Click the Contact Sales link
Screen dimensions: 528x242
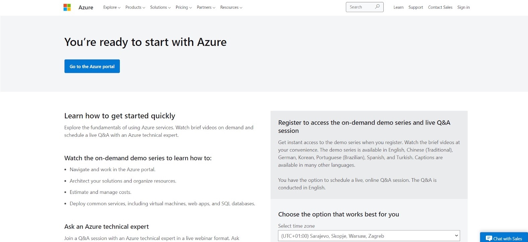(x=440, y=7)
